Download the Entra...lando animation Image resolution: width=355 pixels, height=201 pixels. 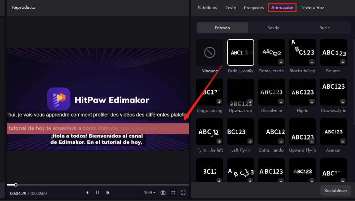point(281,141)
